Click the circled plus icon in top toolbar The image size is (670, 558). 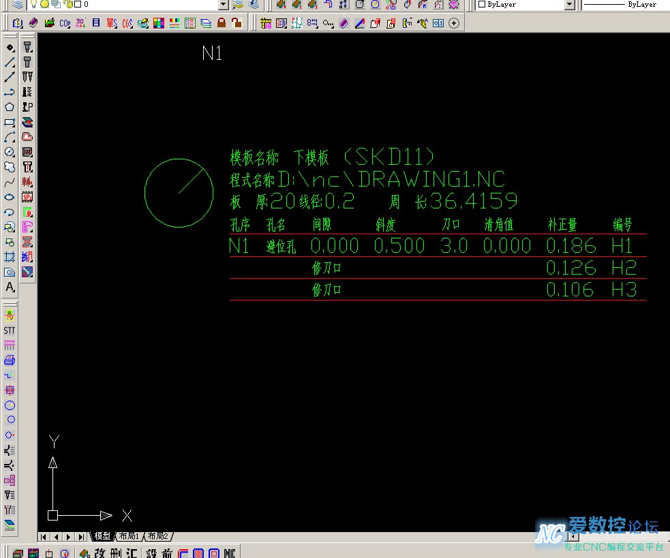tap(454, 23)
